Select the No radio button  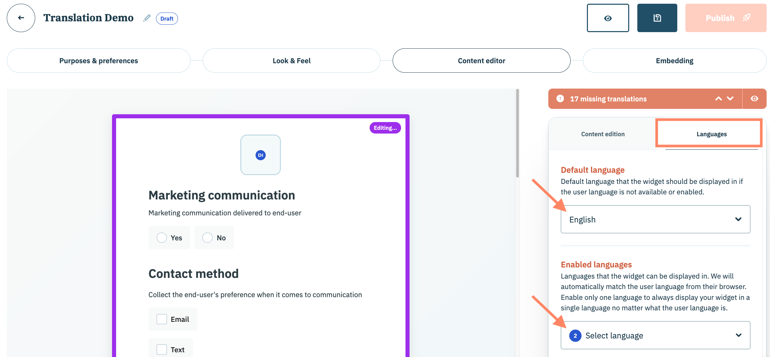[x=207, y=238]
